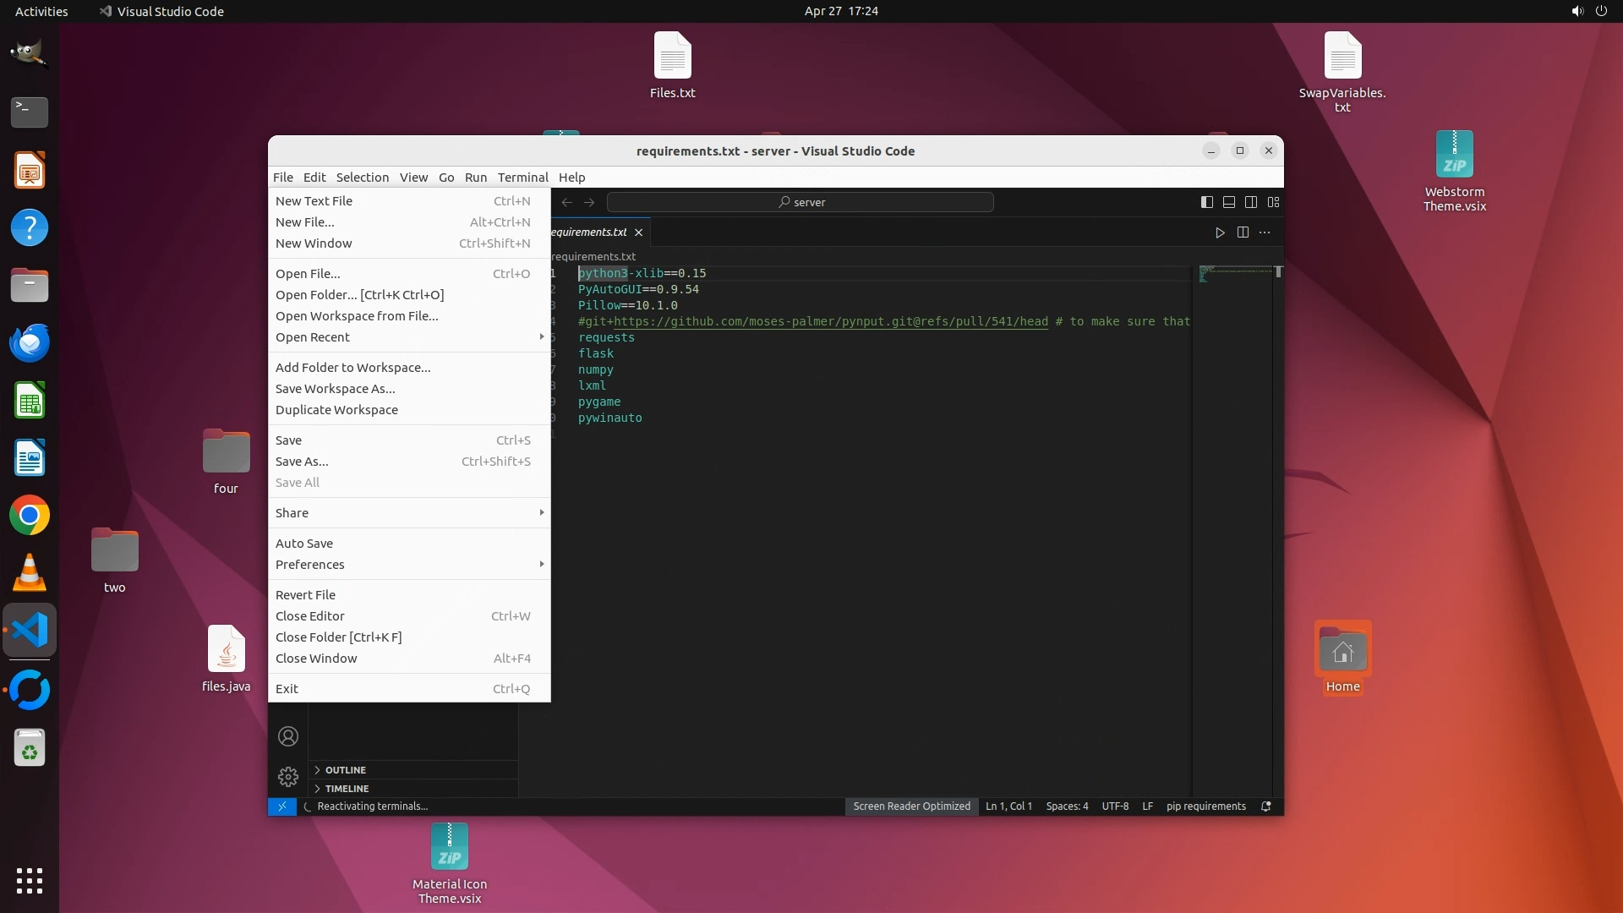Click the pynput GitHub link in editor
This screenshot has width=1623, height=913.
pyautogui.click(x=830, y=322)
